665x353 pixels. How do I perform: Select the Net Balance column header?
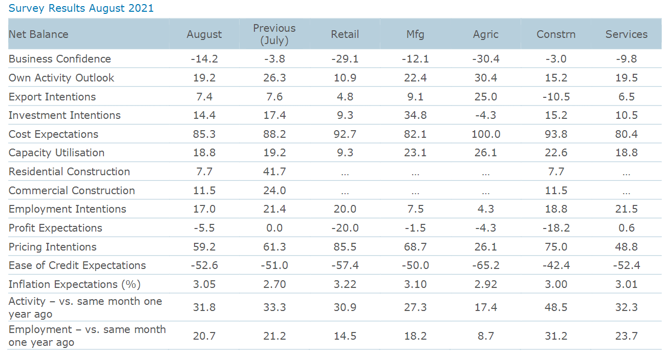[38, 34]
